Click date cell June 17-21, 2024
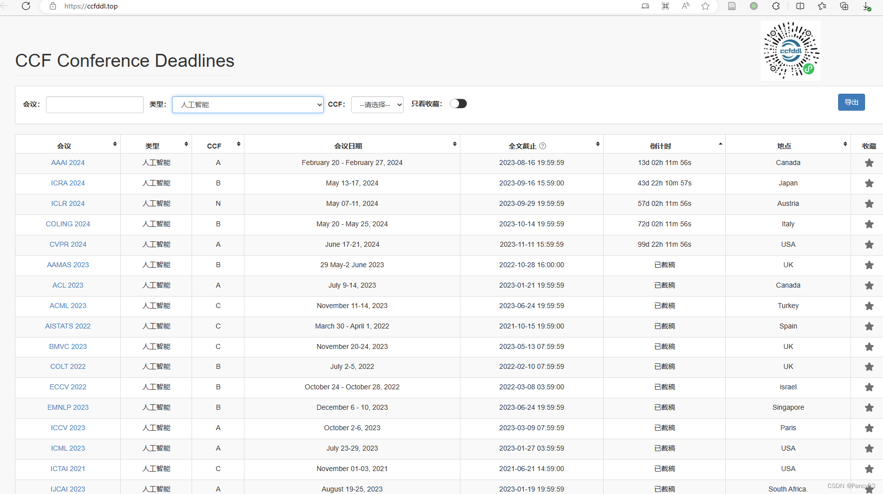 pyautogui.click(x=352, y=244)
